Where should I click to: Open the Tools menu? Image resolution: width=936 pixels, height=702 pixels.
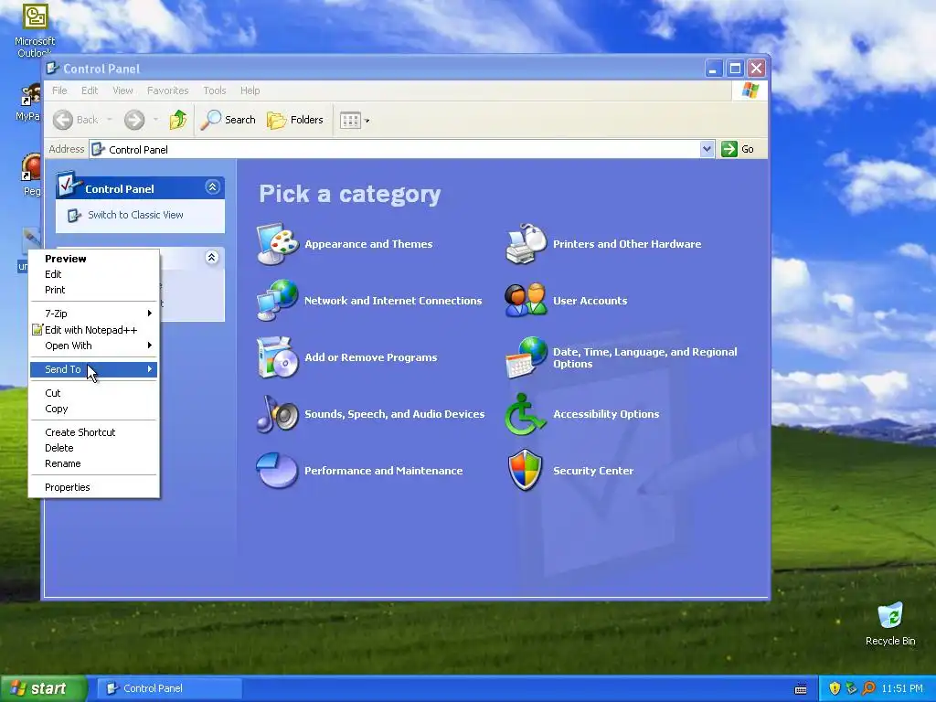(214, 90)
